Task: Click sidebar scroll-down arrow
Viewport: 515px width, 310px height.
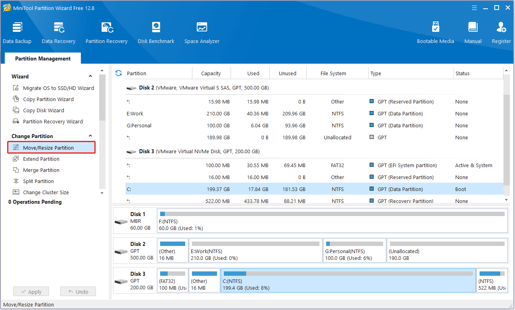Action: tap(102, 193)
